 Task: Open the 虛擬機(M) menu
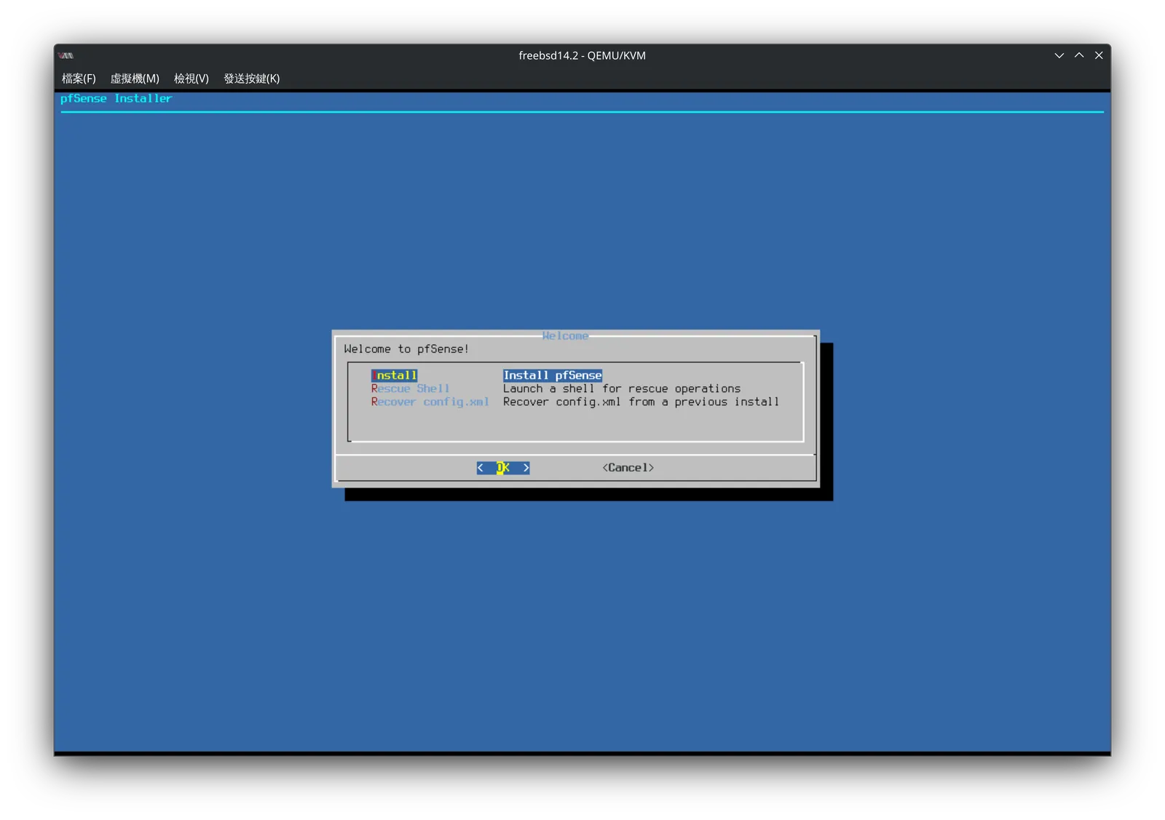135,79
